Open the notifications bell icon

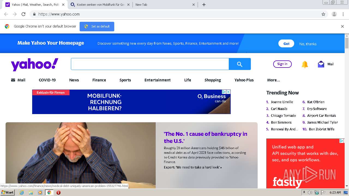305,64
